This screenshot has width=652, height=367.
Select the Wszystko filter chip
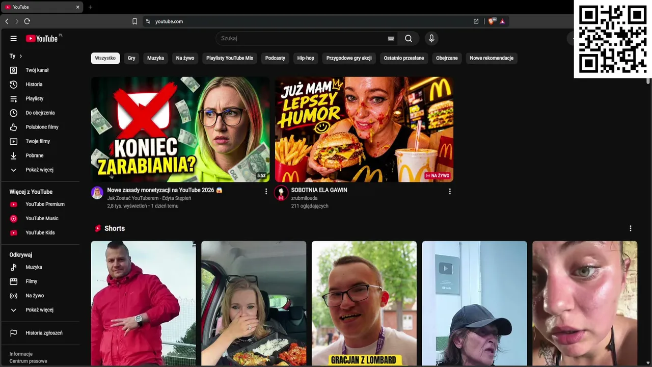tap(105, 58)
